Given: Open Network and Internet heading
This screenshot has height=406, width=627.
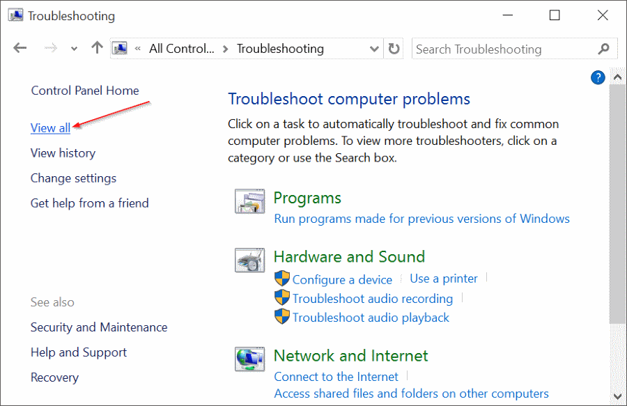Looking at the screenshot, I should (351, 356).
